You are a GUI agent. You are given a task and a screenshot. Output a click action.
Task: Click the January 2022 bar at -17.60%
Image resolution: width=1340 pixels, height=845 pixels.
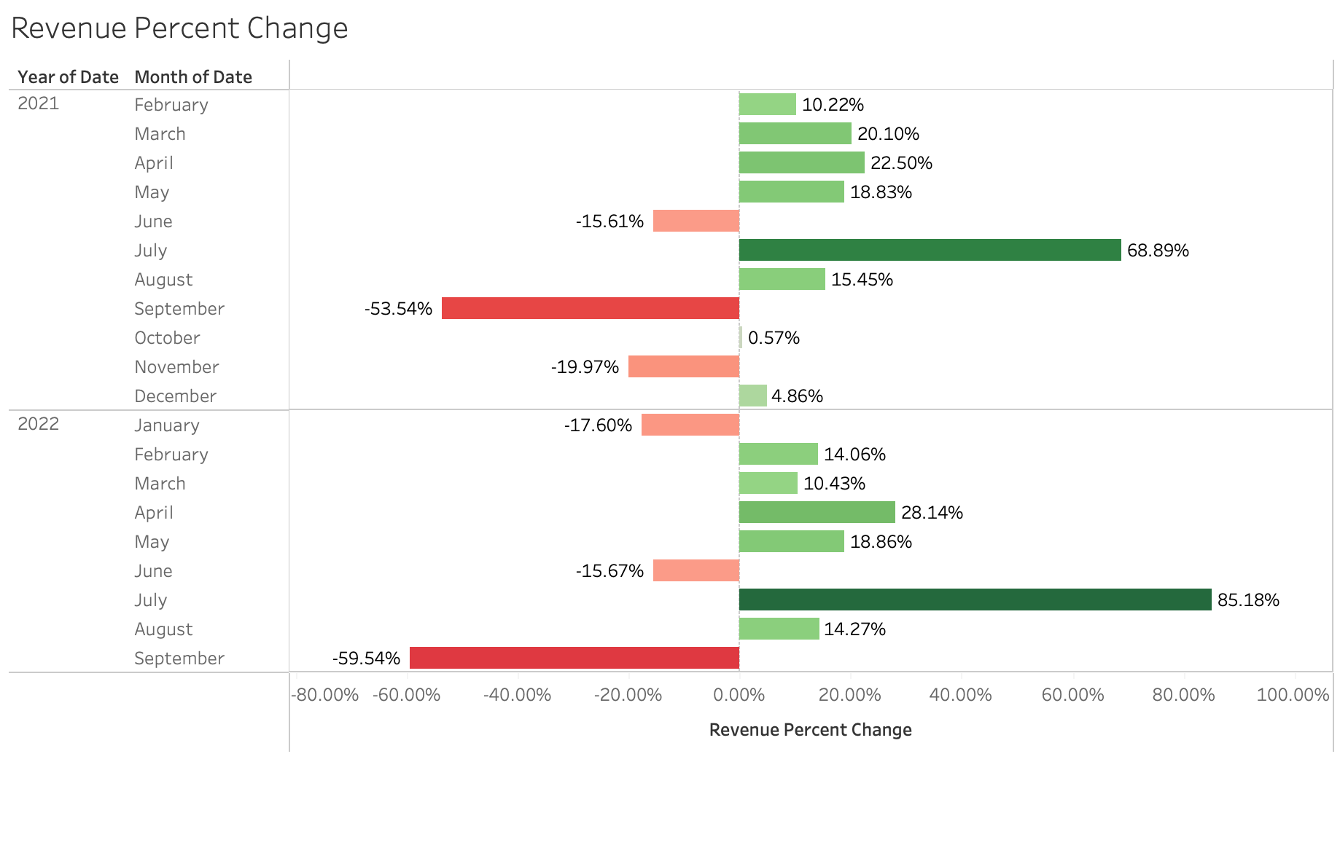click(x=690, y=425)
